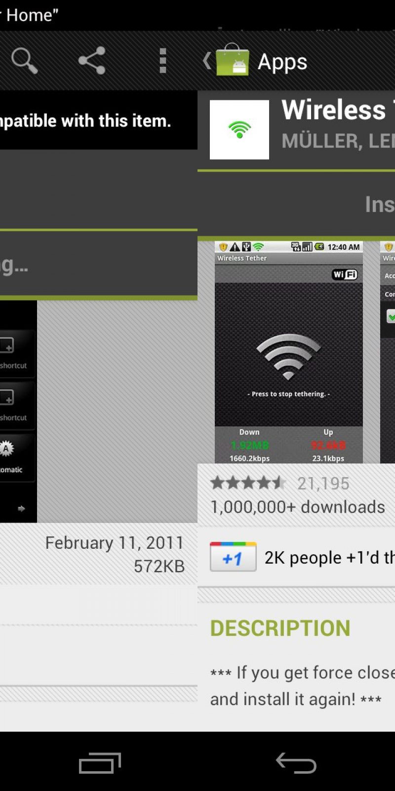The width and height of the screenshot is (395, 791).
Task: Tap the Play Store shopping bag icon
Action: [232, 59]
